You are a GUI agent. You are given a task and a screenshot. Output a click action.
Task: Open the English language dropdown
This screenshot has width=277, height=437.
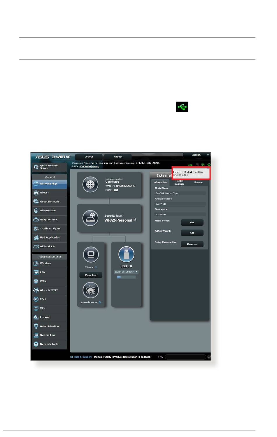[197, 155]
